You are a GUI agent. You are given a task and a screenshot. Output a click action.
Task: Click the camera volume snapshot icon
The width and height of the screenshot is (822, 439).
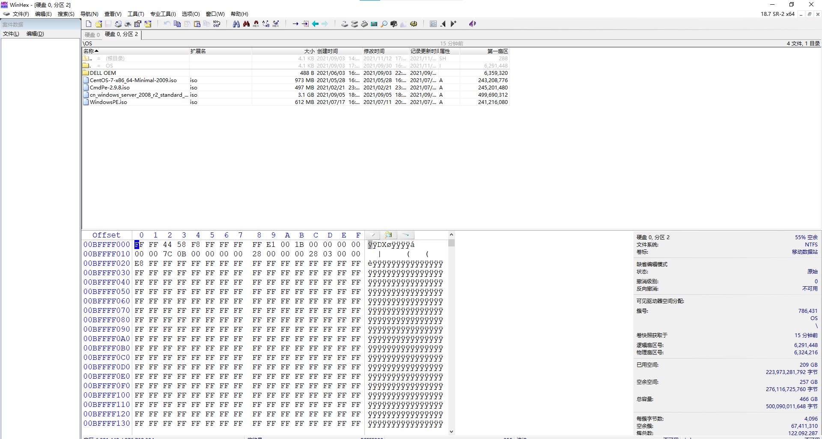click(394, 24)
